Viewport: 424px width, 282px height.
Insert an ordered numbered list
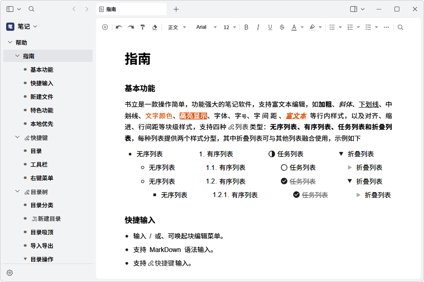(350, 27)
